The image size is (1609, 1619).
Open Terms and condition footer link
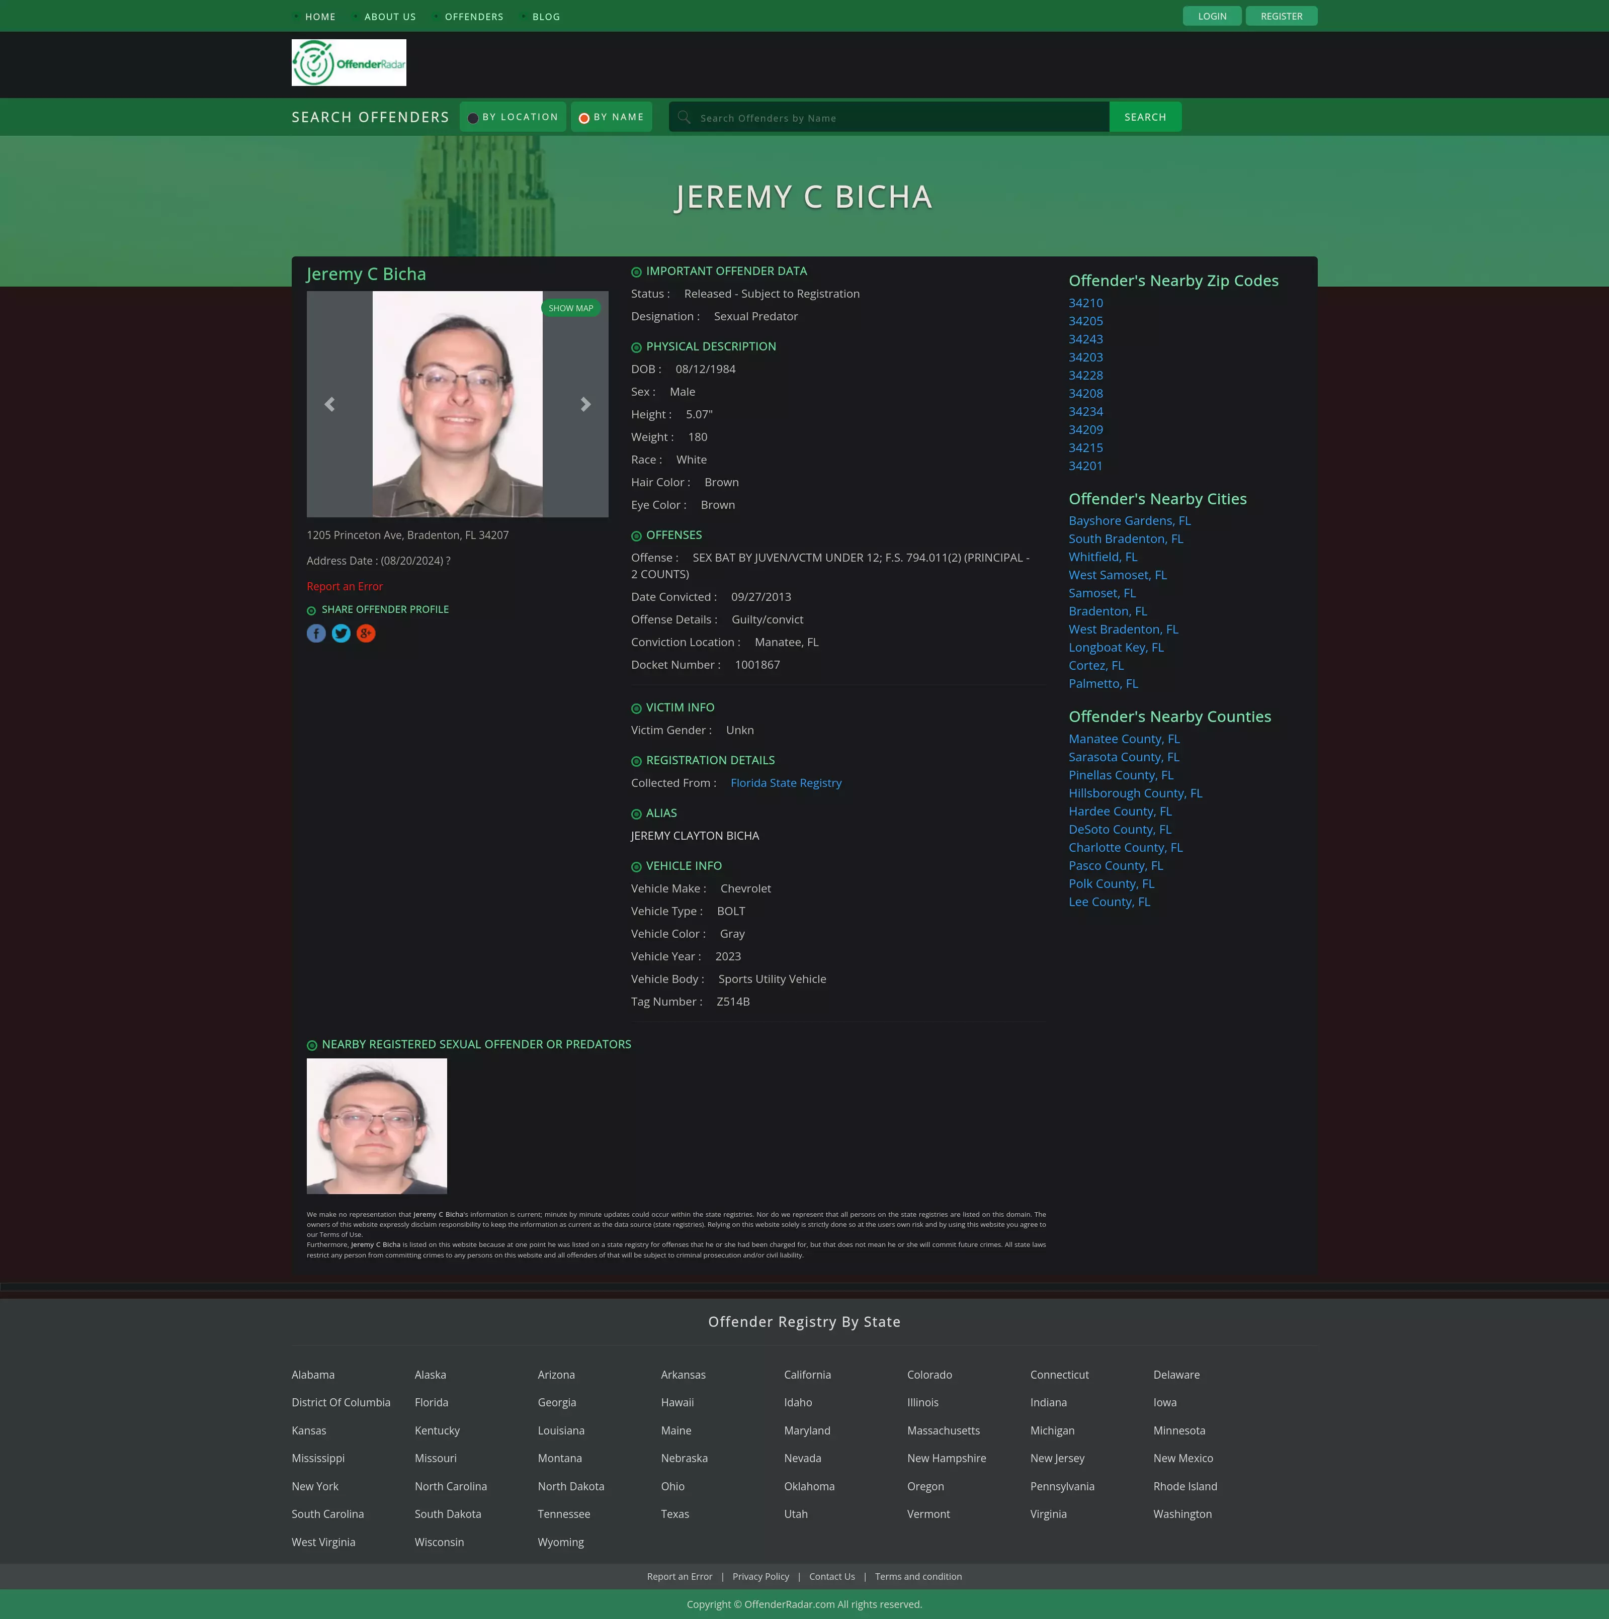(918, 1577)
